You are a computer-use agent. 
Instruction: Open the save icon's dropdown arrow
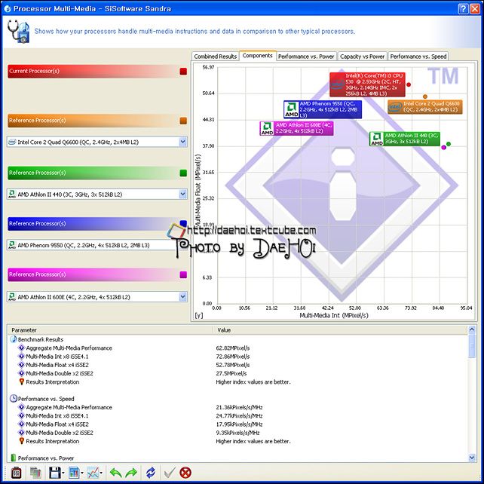click(x=63, y=473)
